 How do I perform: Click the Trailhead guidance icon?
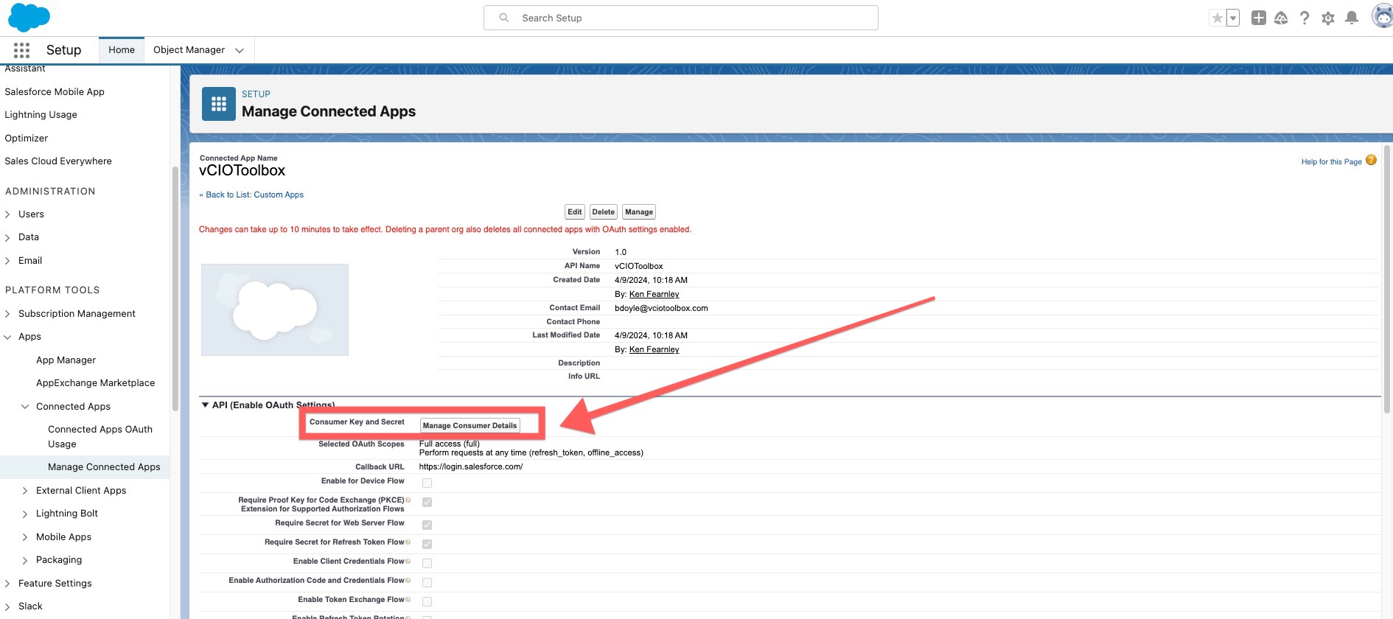coord(1281,18)
